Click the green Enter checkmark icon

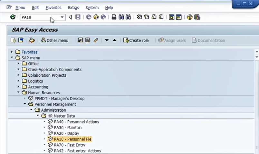point(13,17)
